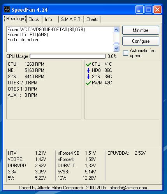Click the green checkmark beside CPU temperature
Viewport: 167px width, 194px height.
coord(88,64)
